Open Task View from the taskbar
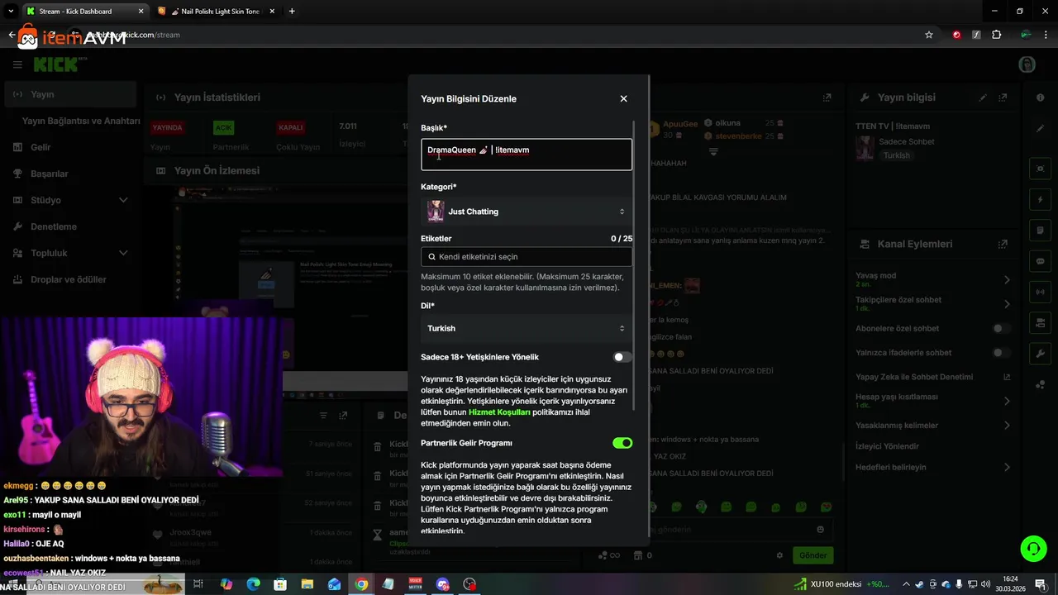Viewport: 1058px width, 595px height. (198, 584)
